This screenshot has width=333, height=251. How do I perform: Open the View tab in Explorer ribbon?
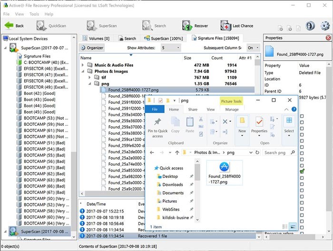coord(210,110)
